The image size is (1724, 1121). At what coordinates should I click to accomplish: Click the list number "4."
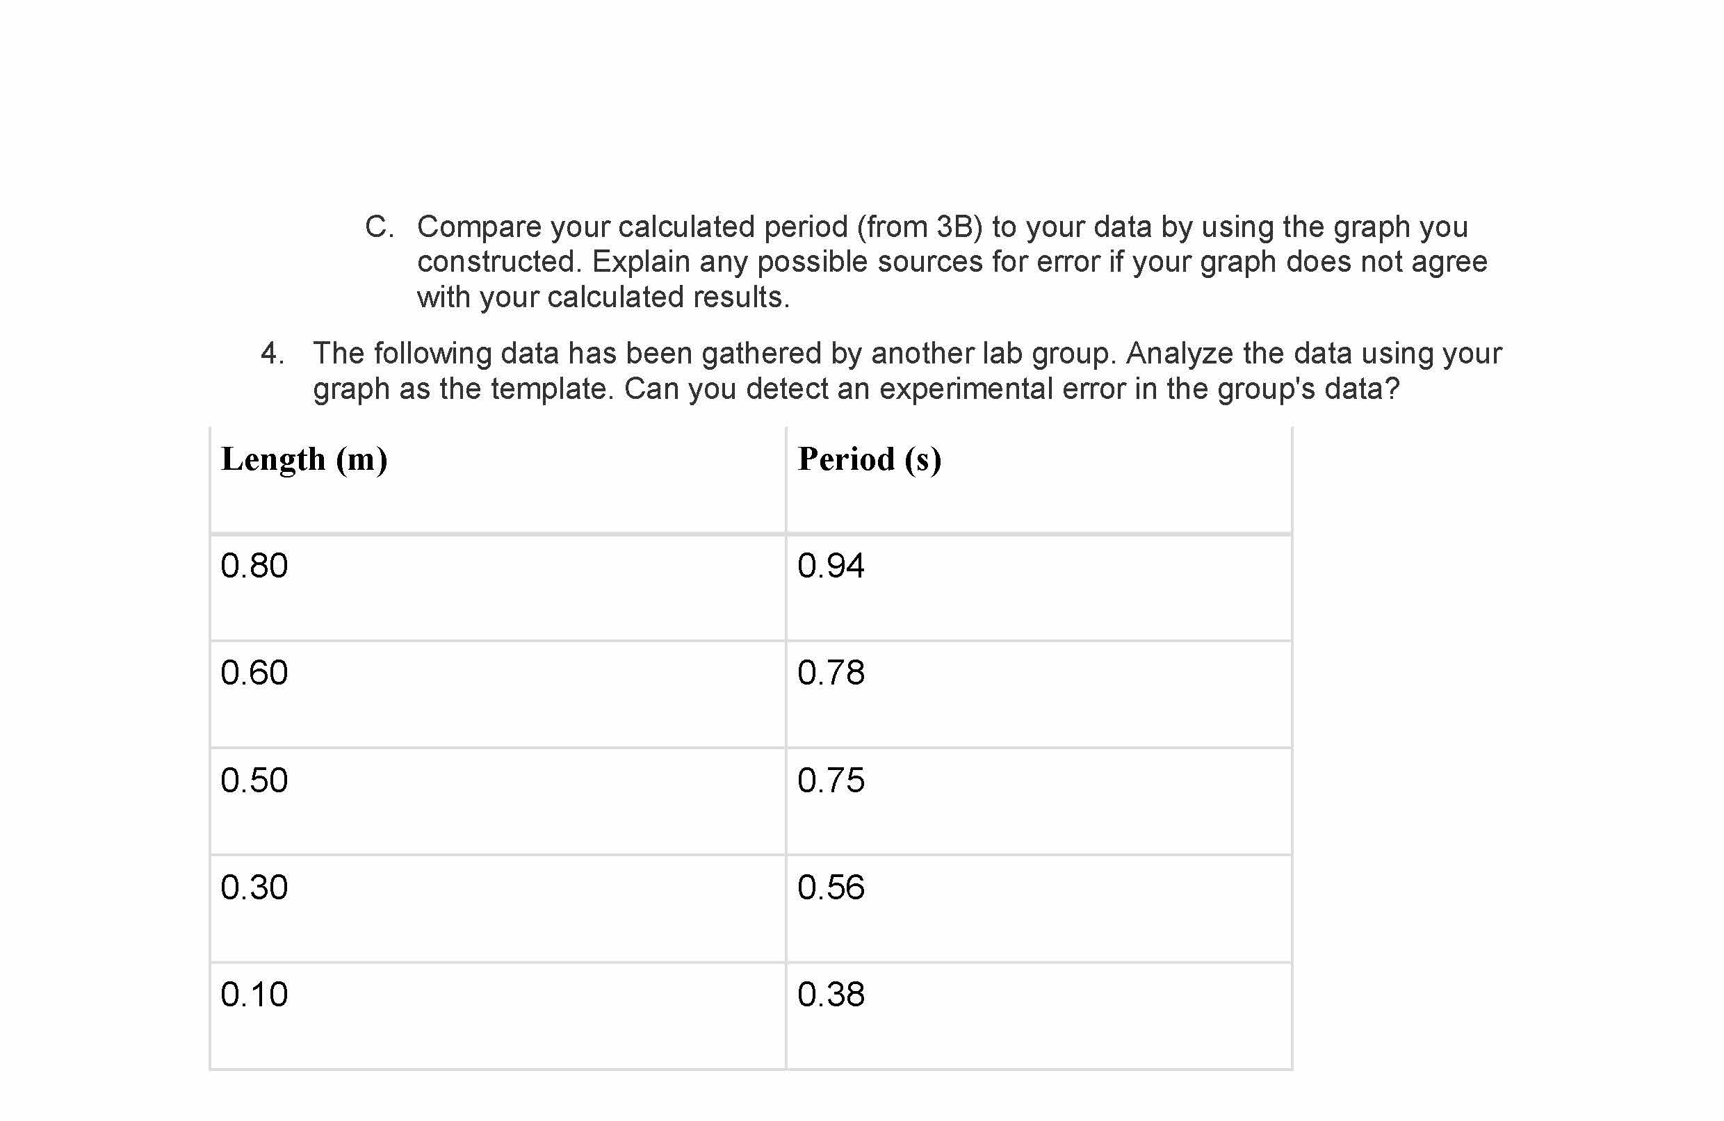pyautogui.click(x=273, y=353)
